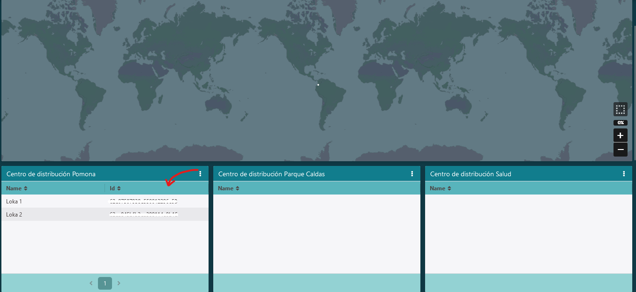Click the white marker on the map
Viewport: 636px width, 292px height.
(318, 85)
